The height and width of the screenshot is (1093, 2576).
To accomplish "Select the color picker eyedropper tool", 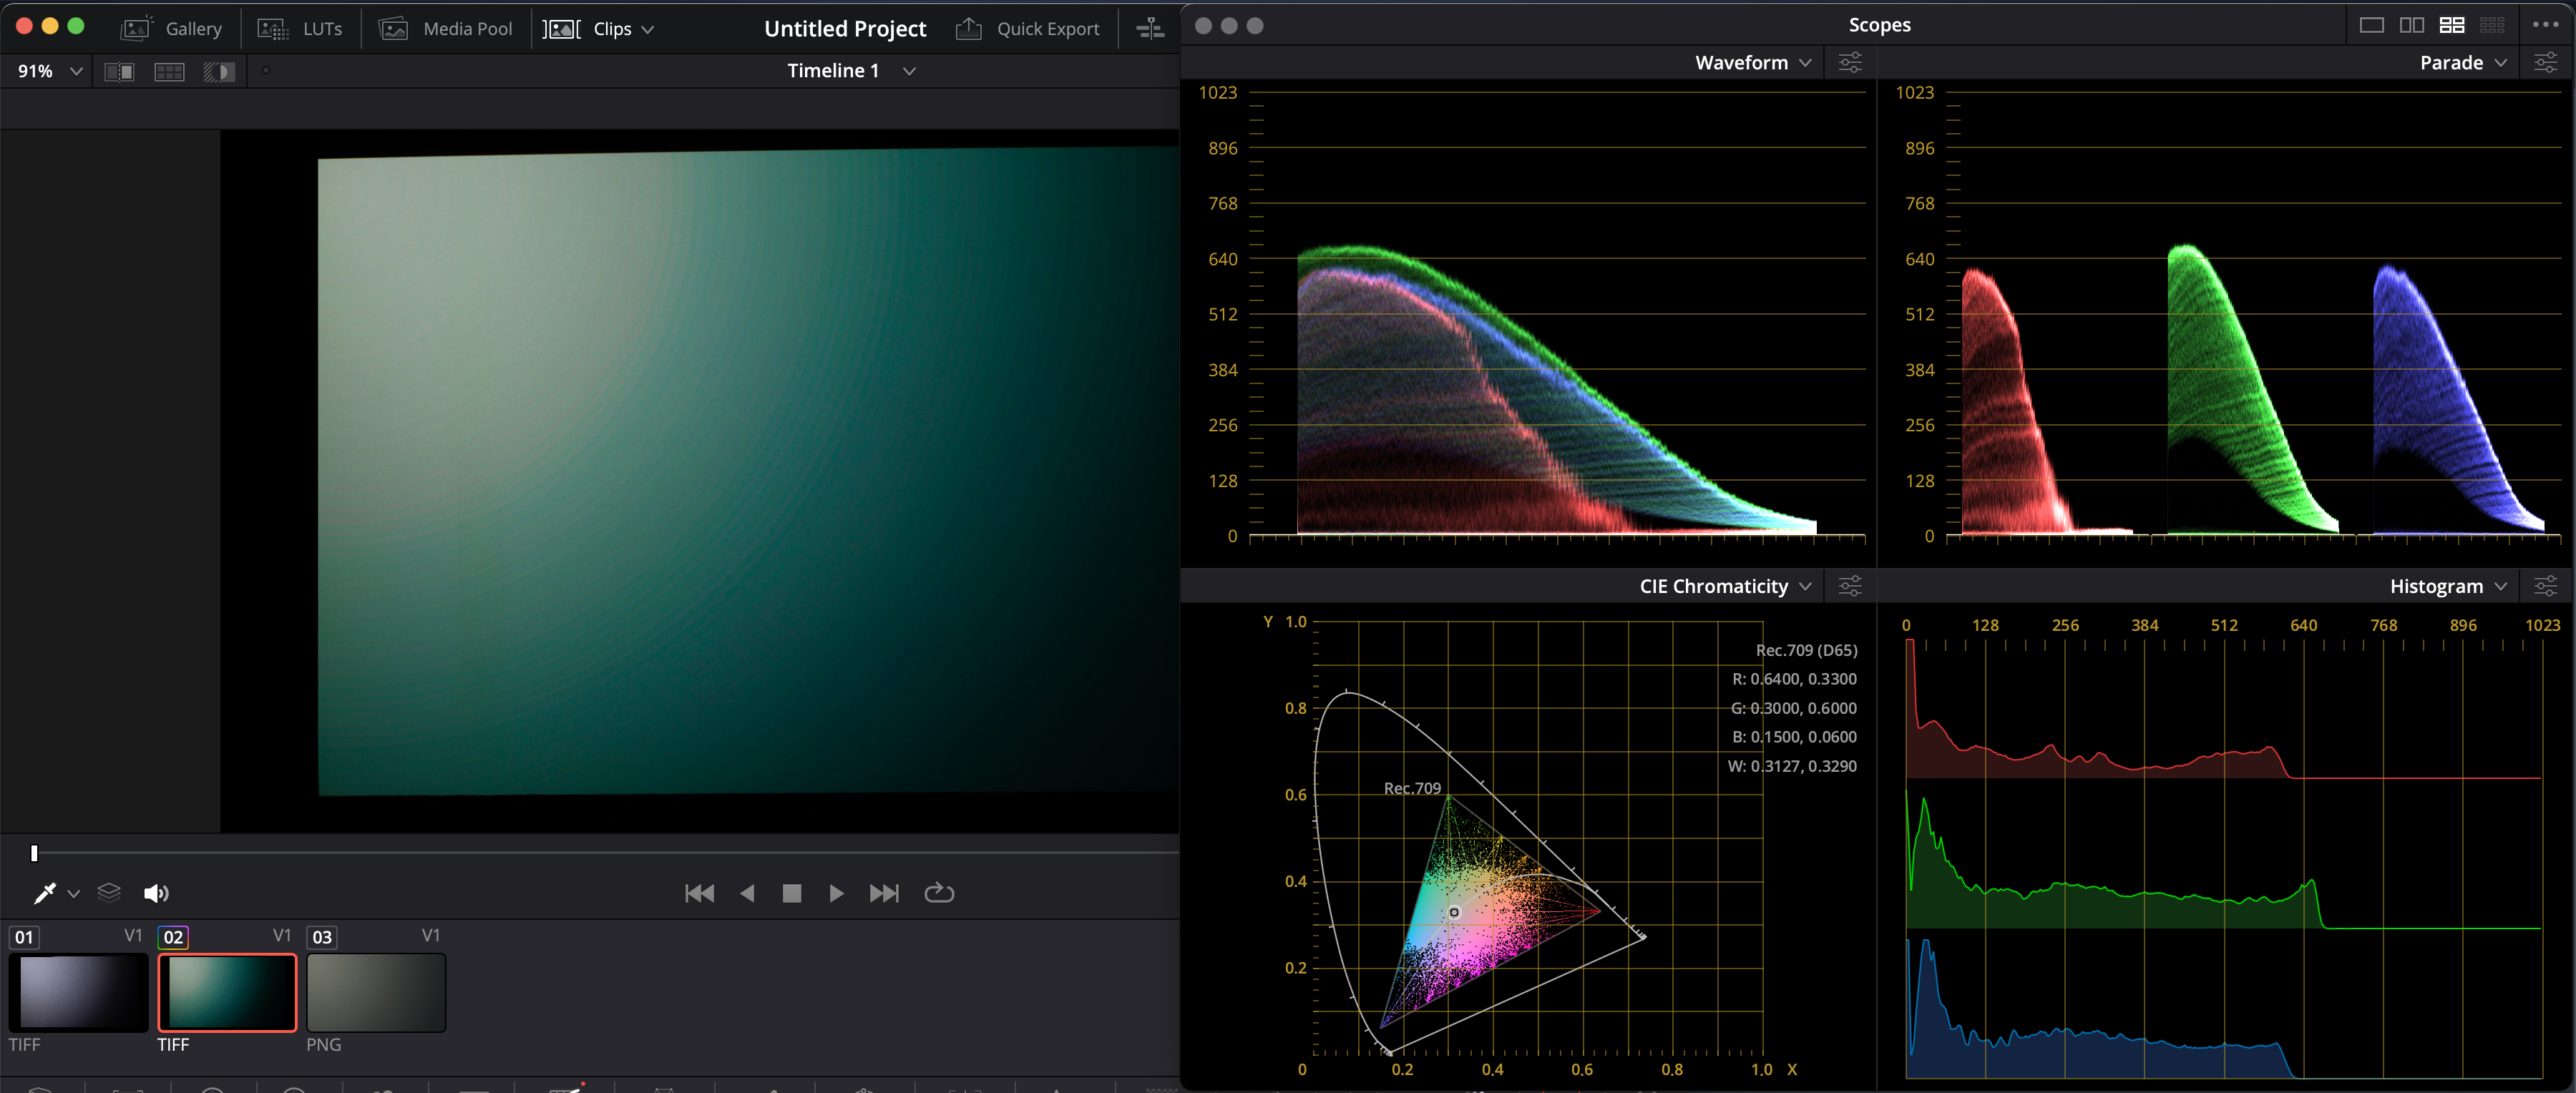I will click(44, 893).
